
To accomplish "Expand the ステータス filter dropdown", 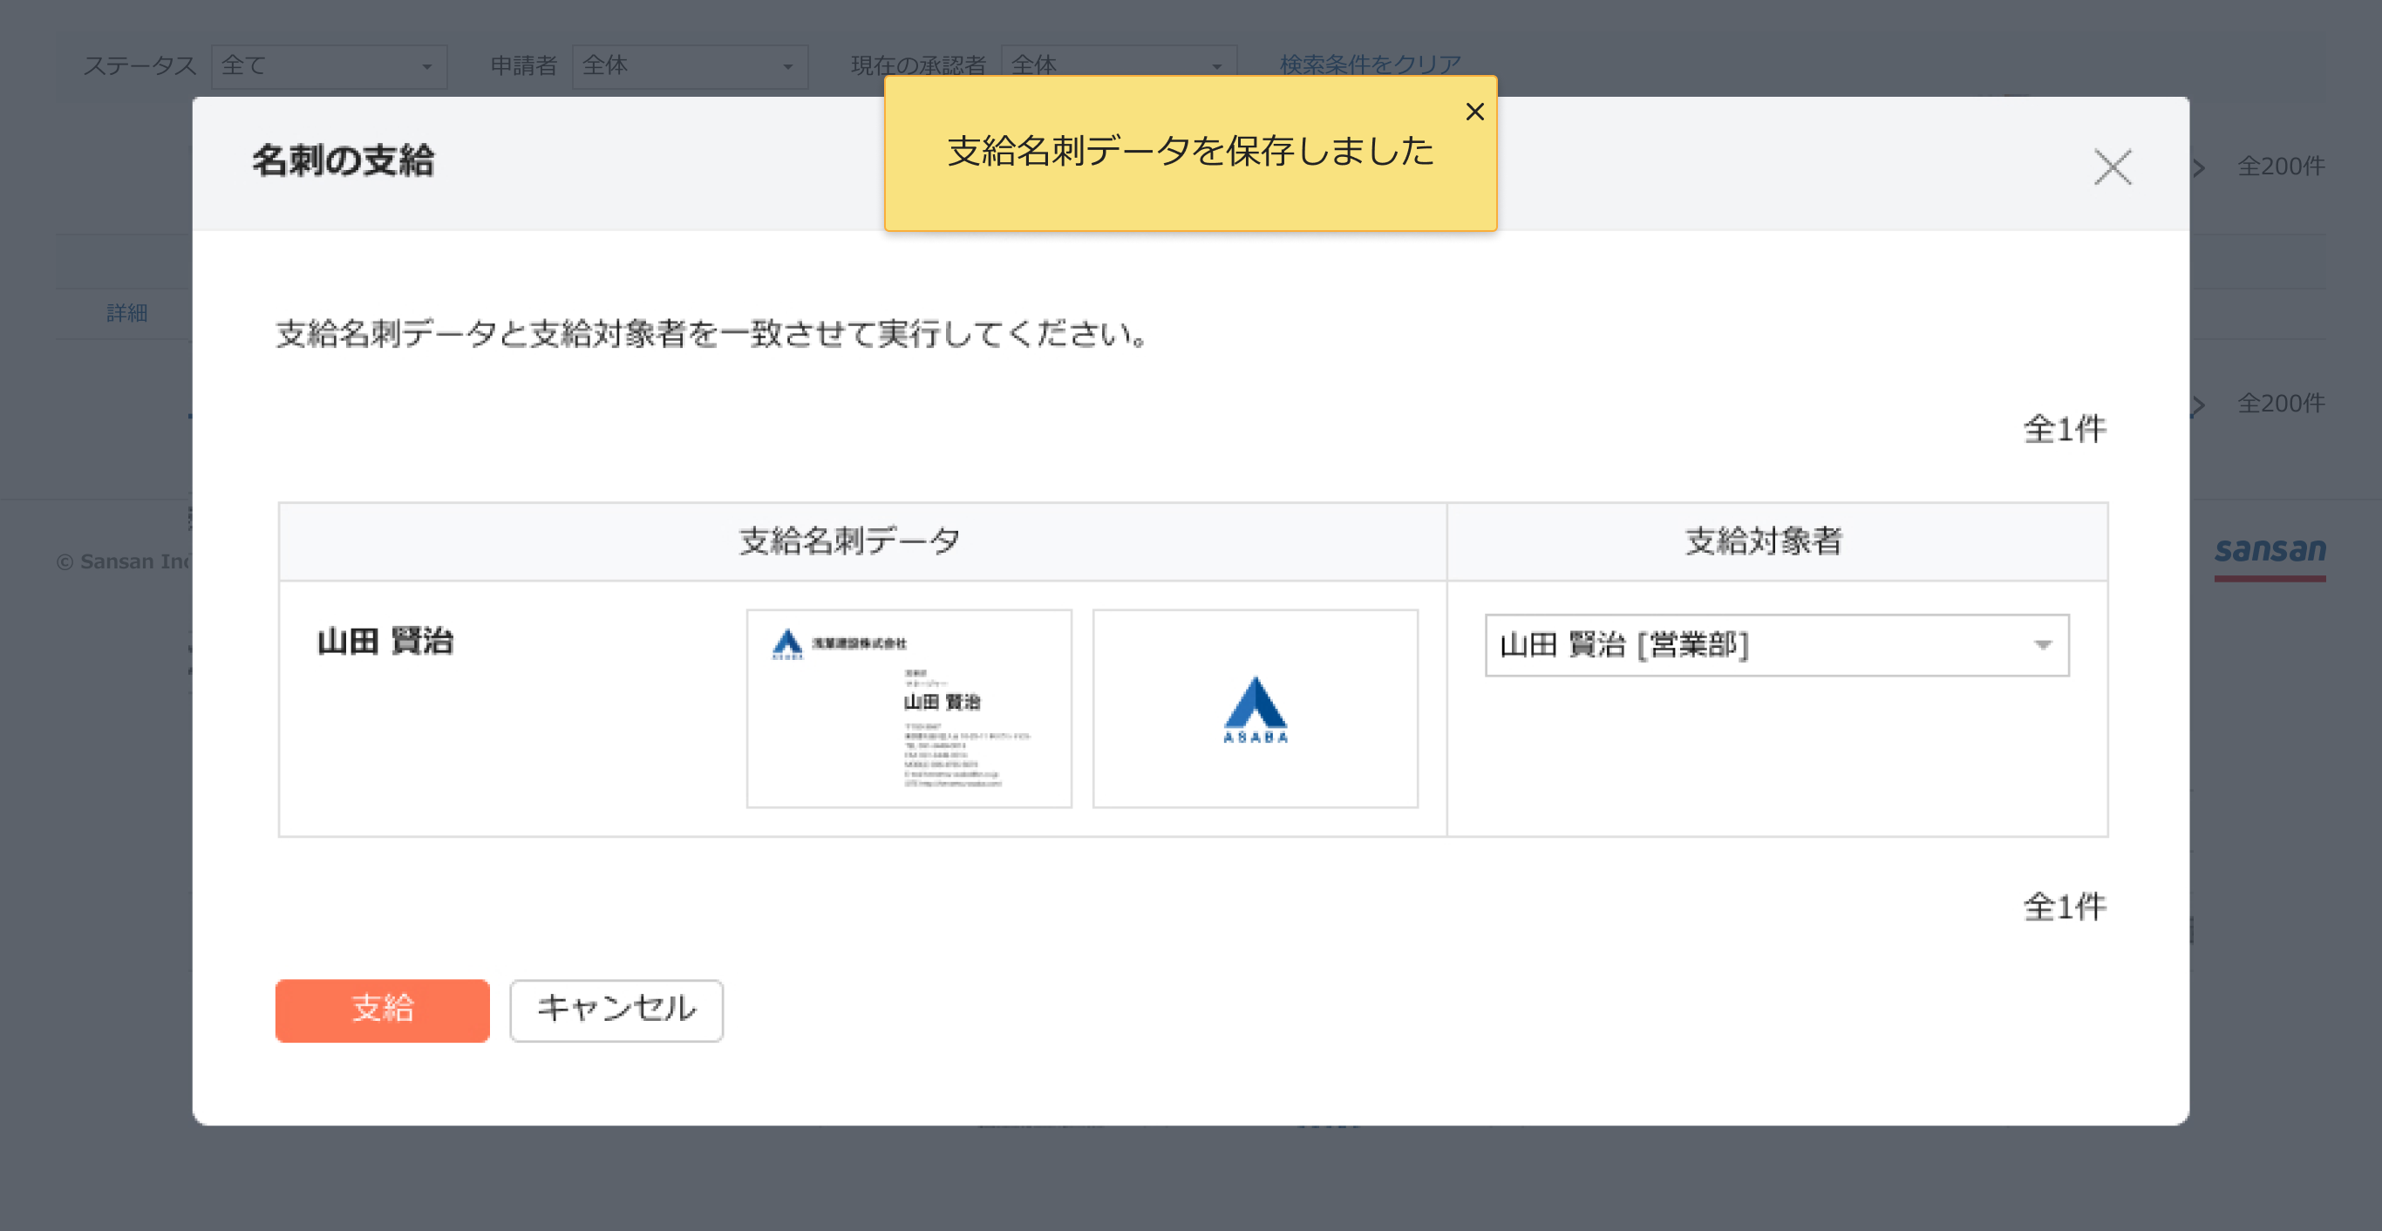I will pos(328,65).
